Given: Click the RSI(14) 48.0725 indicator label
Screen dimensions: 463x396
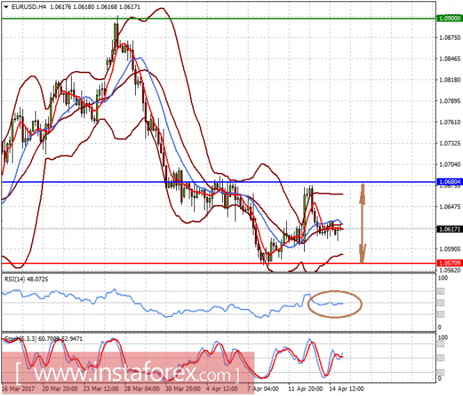Looking at the screenshot, I should pyautogui.click(x=26, y=279).
